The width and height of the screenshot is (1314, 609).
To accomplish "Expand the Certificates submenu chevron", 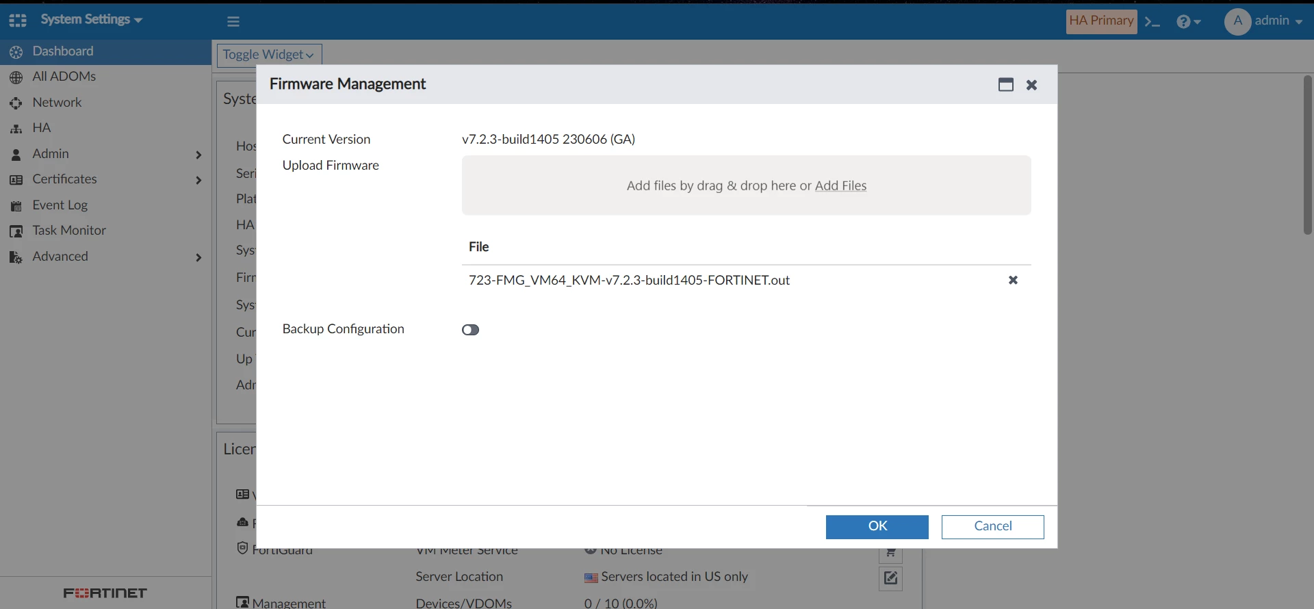I will click(x=198, y=181).
